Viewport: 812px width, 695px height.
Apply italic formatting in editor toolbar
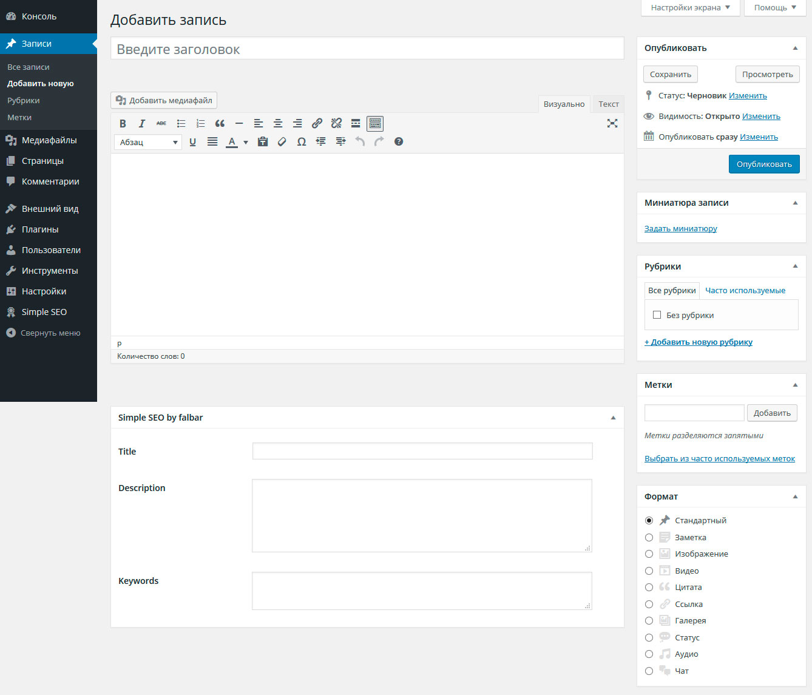(142, 123)
